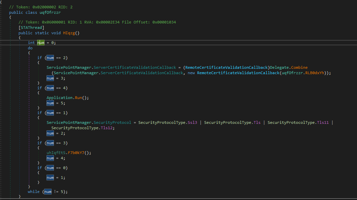Click the highlighted num in int declaration
Screen dimensions: 357x200
[x=41, y=43]
